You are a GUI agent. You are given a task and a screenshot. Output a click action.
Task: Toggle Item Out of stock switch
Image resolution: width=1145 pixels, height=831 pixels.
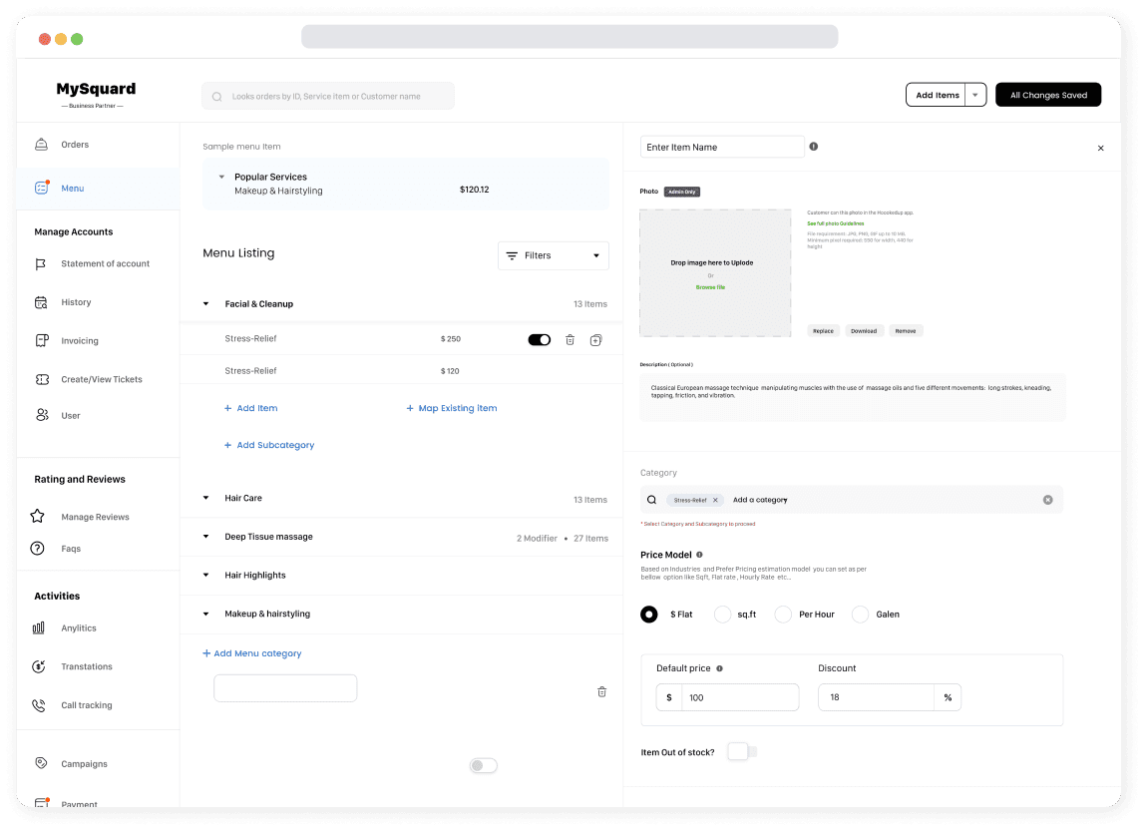pyautogui.click(x=741, y=751)
